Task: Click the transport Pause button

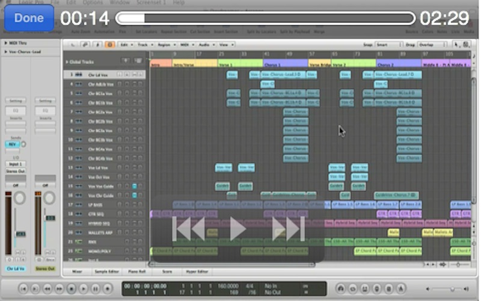Action: (96, 289)
